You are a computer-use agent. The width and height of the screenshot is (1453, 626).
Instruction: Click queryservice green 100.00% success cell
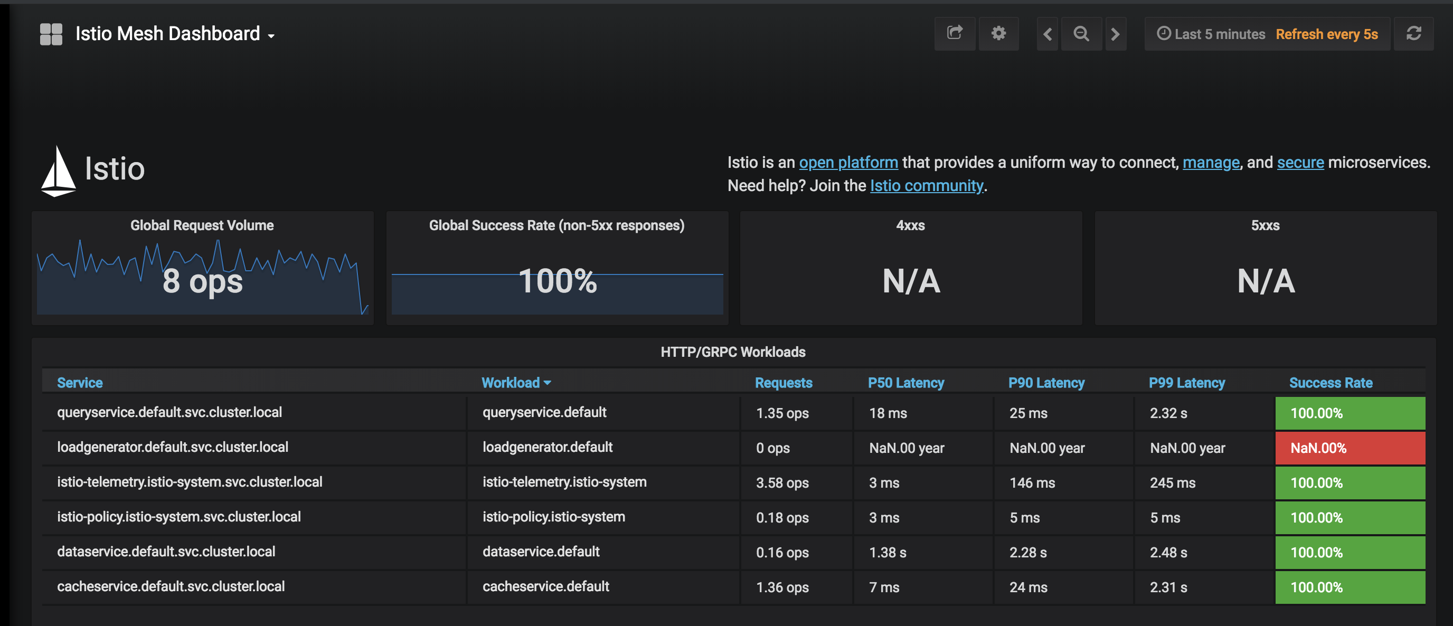(x=1351, y=413)
